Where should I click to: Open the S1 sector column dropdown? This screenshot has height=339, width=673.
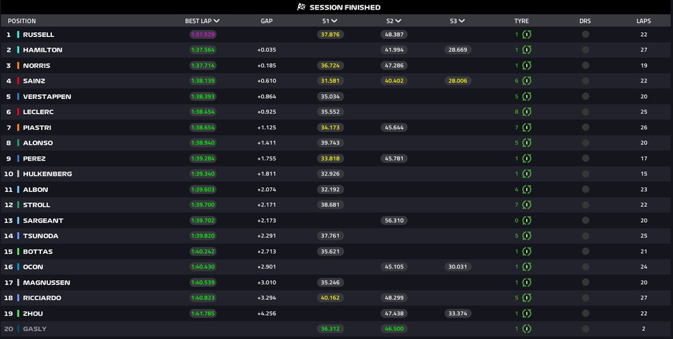(334, 21)
